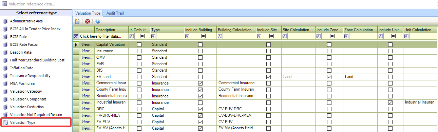Switch to Audit Trail tab
Image resolution: width=438 pixels, height=132 pixels.
pyautogui.click(x=115, y=13)
